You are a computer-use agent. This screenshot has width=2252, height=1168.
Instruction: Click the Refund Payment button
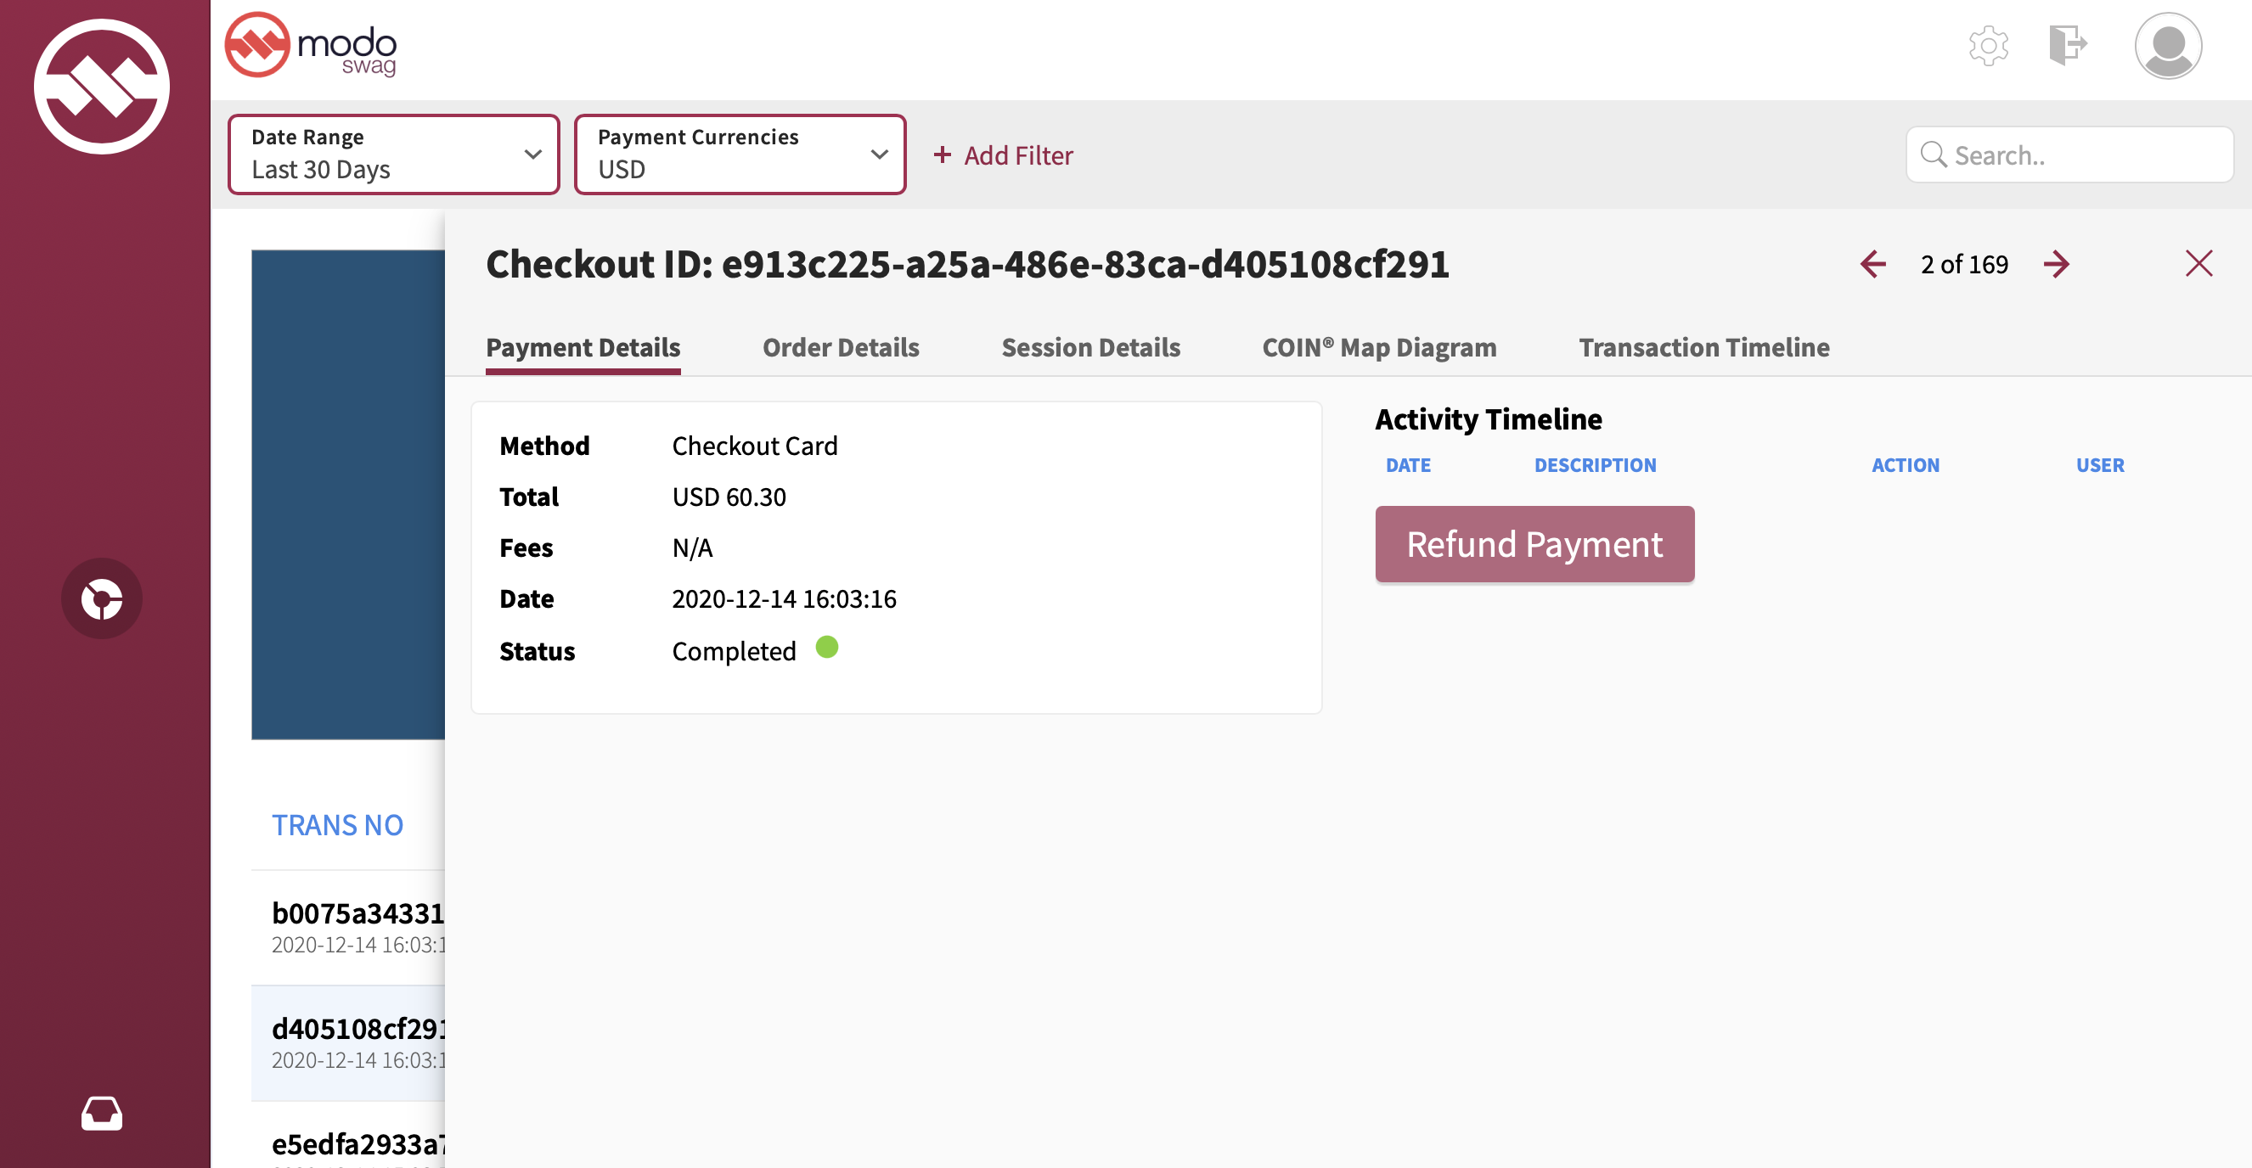tap(1534, 544)
